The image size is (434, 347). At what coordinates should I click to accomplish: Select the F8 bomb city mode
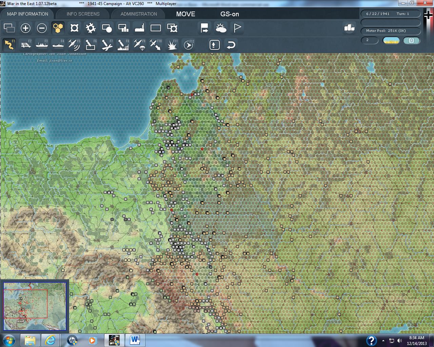click(123, 45)
